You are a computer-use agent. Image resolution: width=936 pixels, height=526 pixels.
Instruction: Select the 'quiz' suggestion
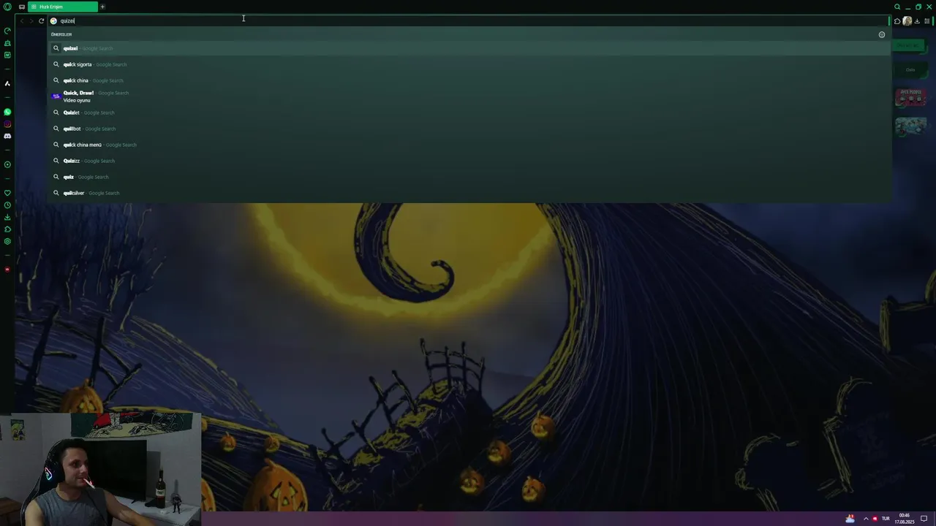pyautogui.click(x=468, y=177)
